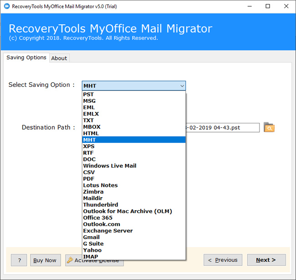Viewport: 296px width, 280px height.
Task: Open the Saving Options tab
Action: click(26, 58)
